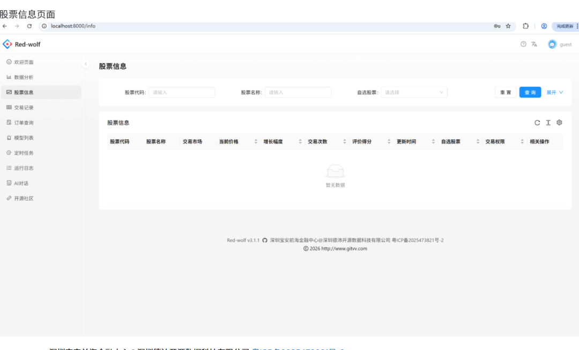
Task: Click the 交易市场 column header
Action: coord(192,142)
